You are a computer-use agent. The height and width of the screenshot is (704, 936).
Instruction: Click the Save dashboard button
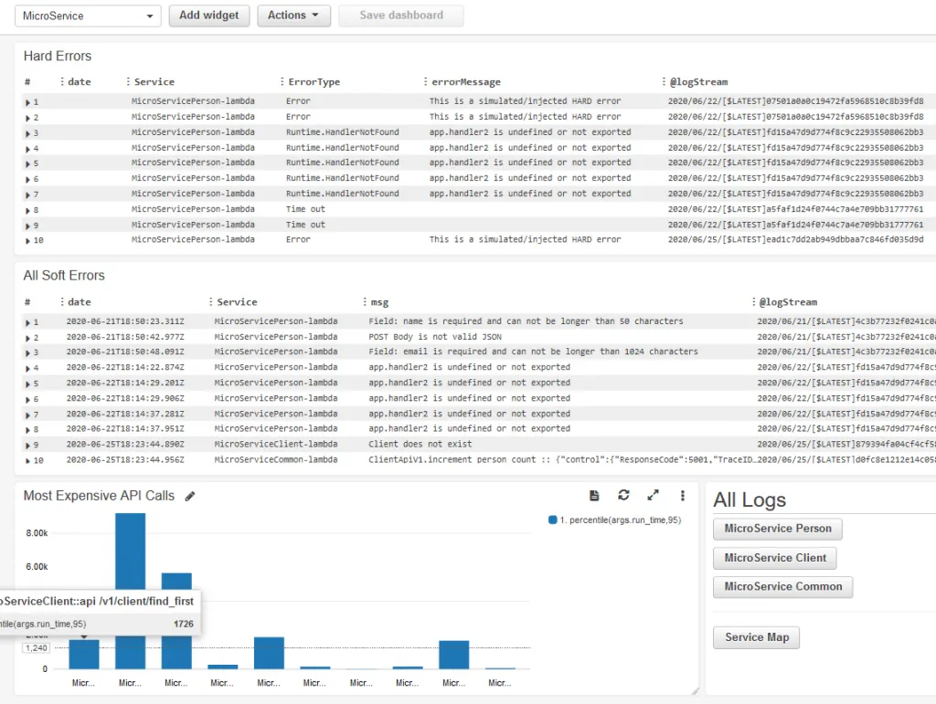tap(400, 16)
